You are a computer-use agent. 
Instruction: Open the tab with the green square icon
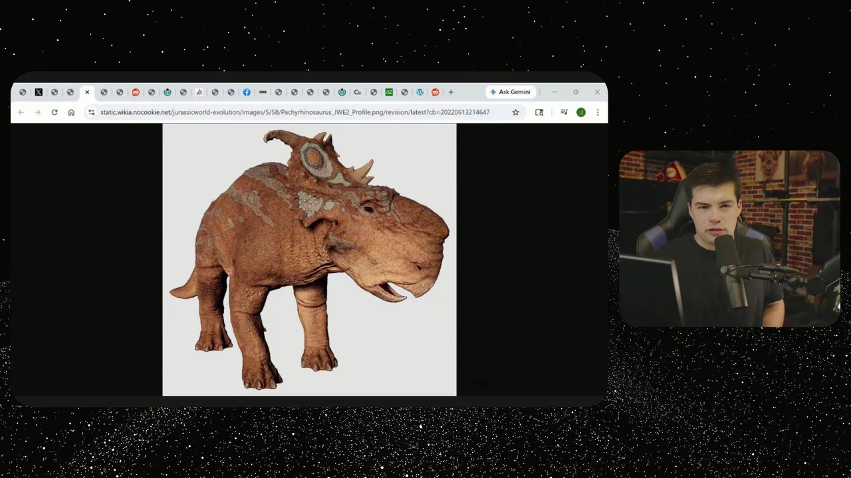389,92
